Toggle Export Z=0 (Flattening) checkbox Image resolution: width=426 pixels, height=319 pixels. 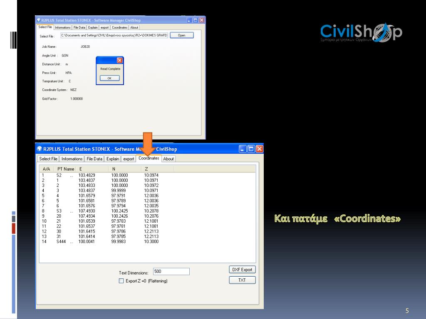tap(121, 281)
